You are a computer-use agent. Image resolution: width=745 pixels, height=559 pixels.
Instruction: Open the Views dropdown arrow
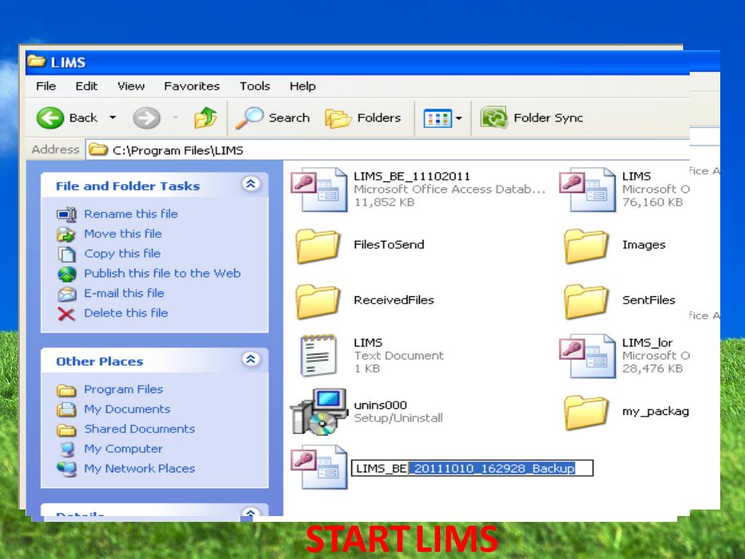pyautogui.click(x=458, y=118)
